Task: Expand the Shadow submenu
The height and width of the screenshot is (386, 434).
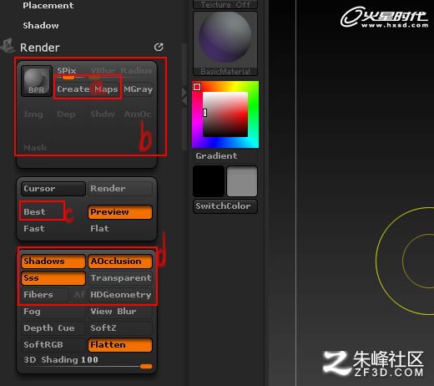Action: 41,25
